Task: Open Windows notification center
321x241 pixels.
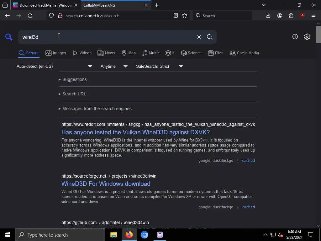Action: coord(311,235)
